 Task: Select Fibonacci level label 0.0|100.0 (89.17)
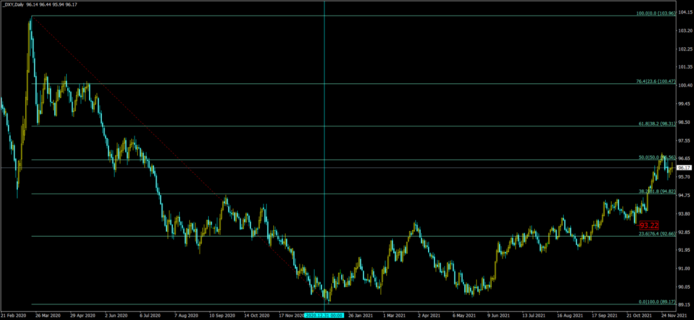(657, 302)
